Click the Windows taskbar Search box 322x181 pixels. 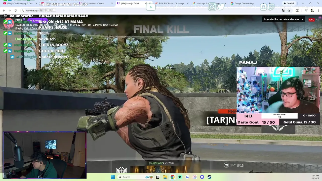coord(136,177)
